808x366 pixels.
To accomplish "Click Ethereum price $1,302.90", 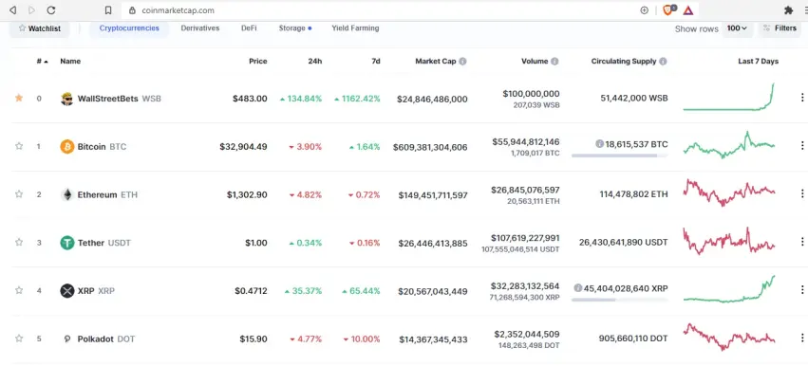I will [247, 194].
